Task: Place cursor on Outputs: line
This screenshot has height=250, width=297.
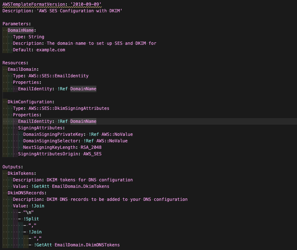Action: pyautogui.click(x=13, y=167)
